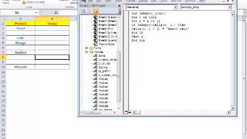This screenshot has width=247, height=139.
Task: Select the Bonds module
Action: tap(102, 56)
